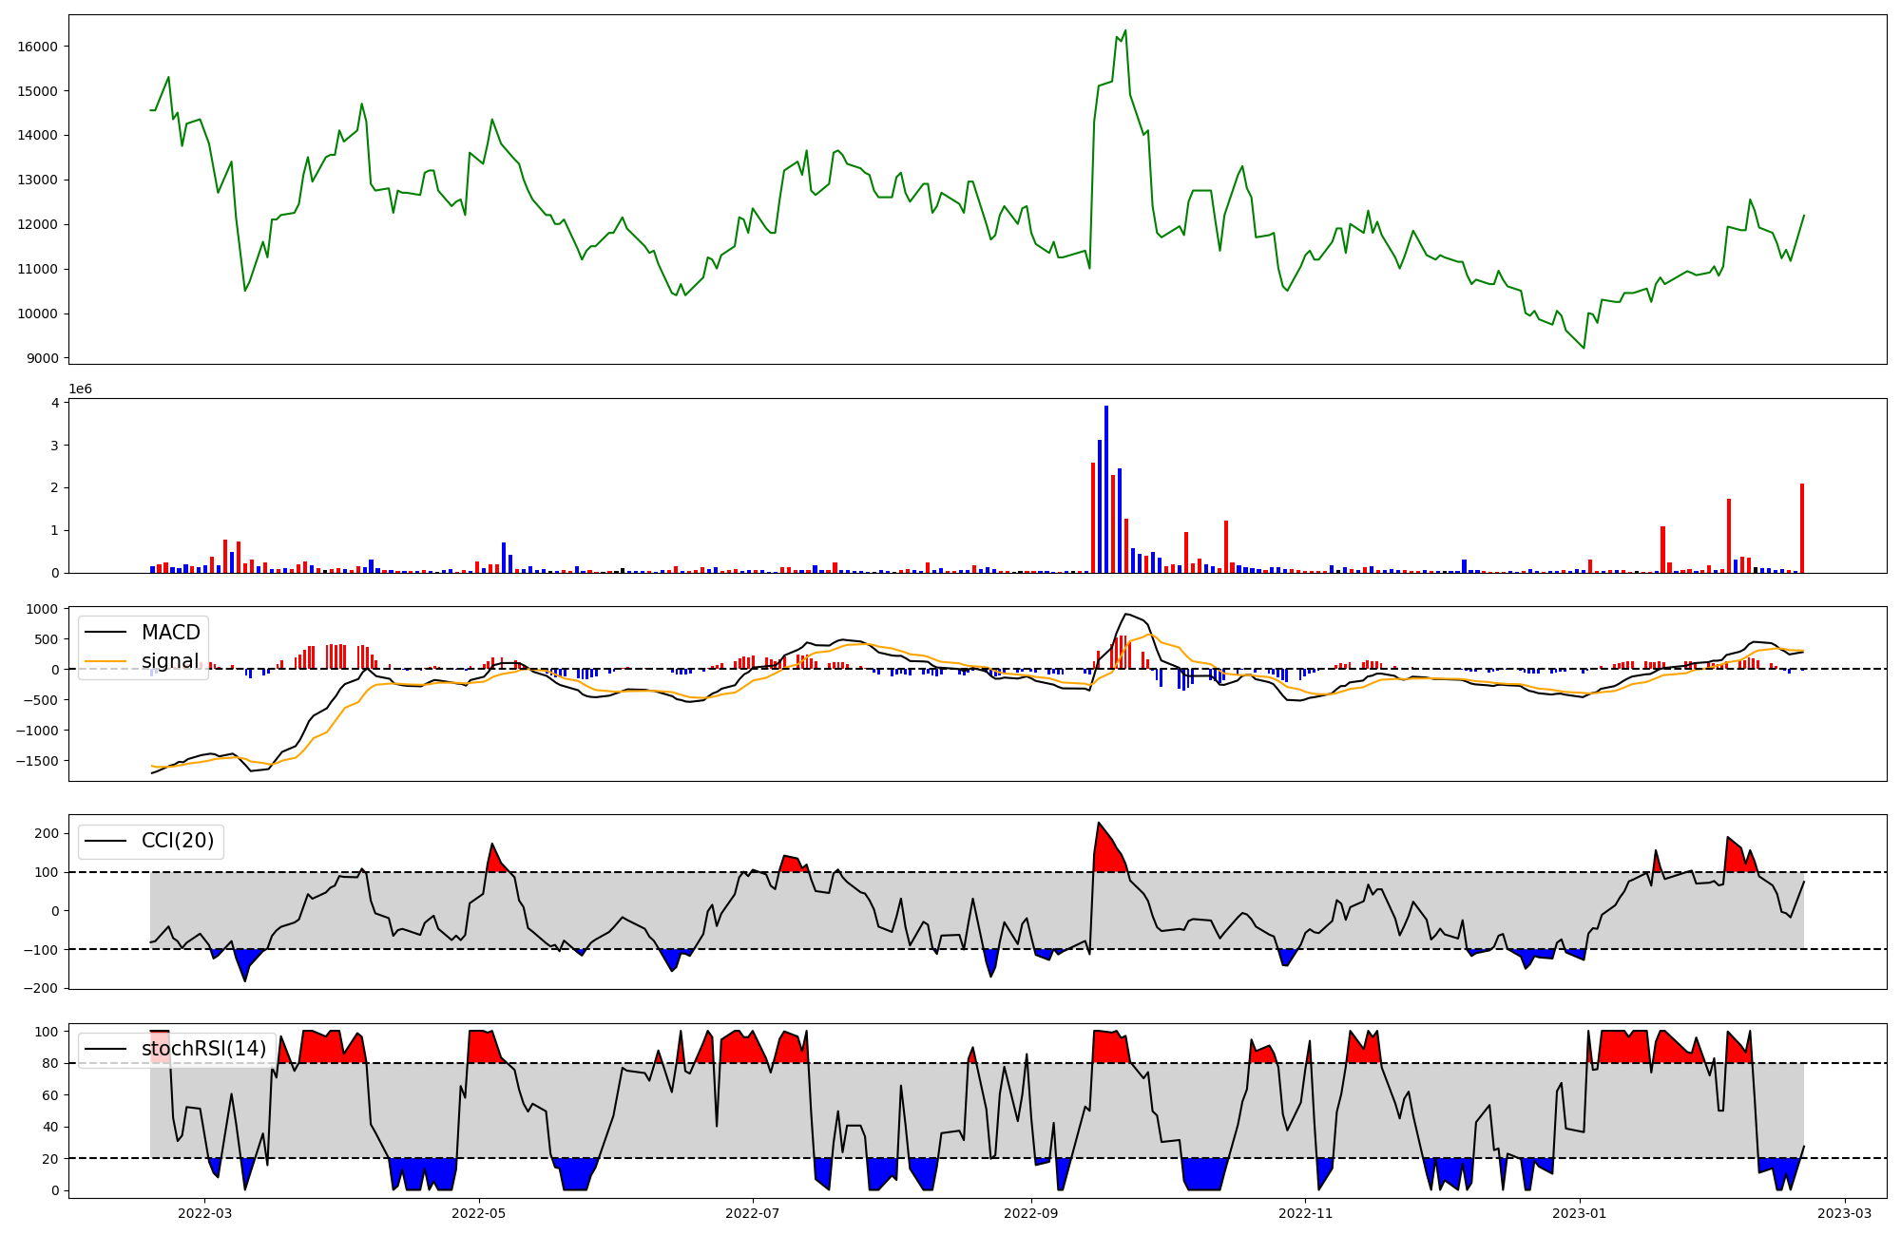Click the last red volume bar at far right
This screenshot has width=1901, height=1235.
[1801, 528]
